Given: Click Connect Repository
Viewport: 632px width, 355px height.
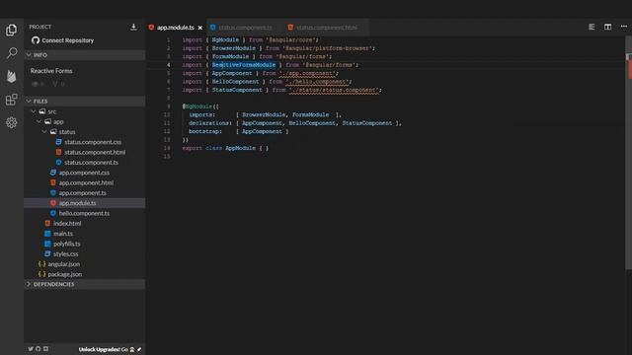Looking at the screenshot, I should pos(68,40).
